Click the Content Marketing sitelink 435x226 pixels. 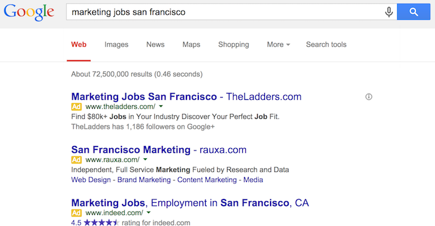(x=207, y=180)
